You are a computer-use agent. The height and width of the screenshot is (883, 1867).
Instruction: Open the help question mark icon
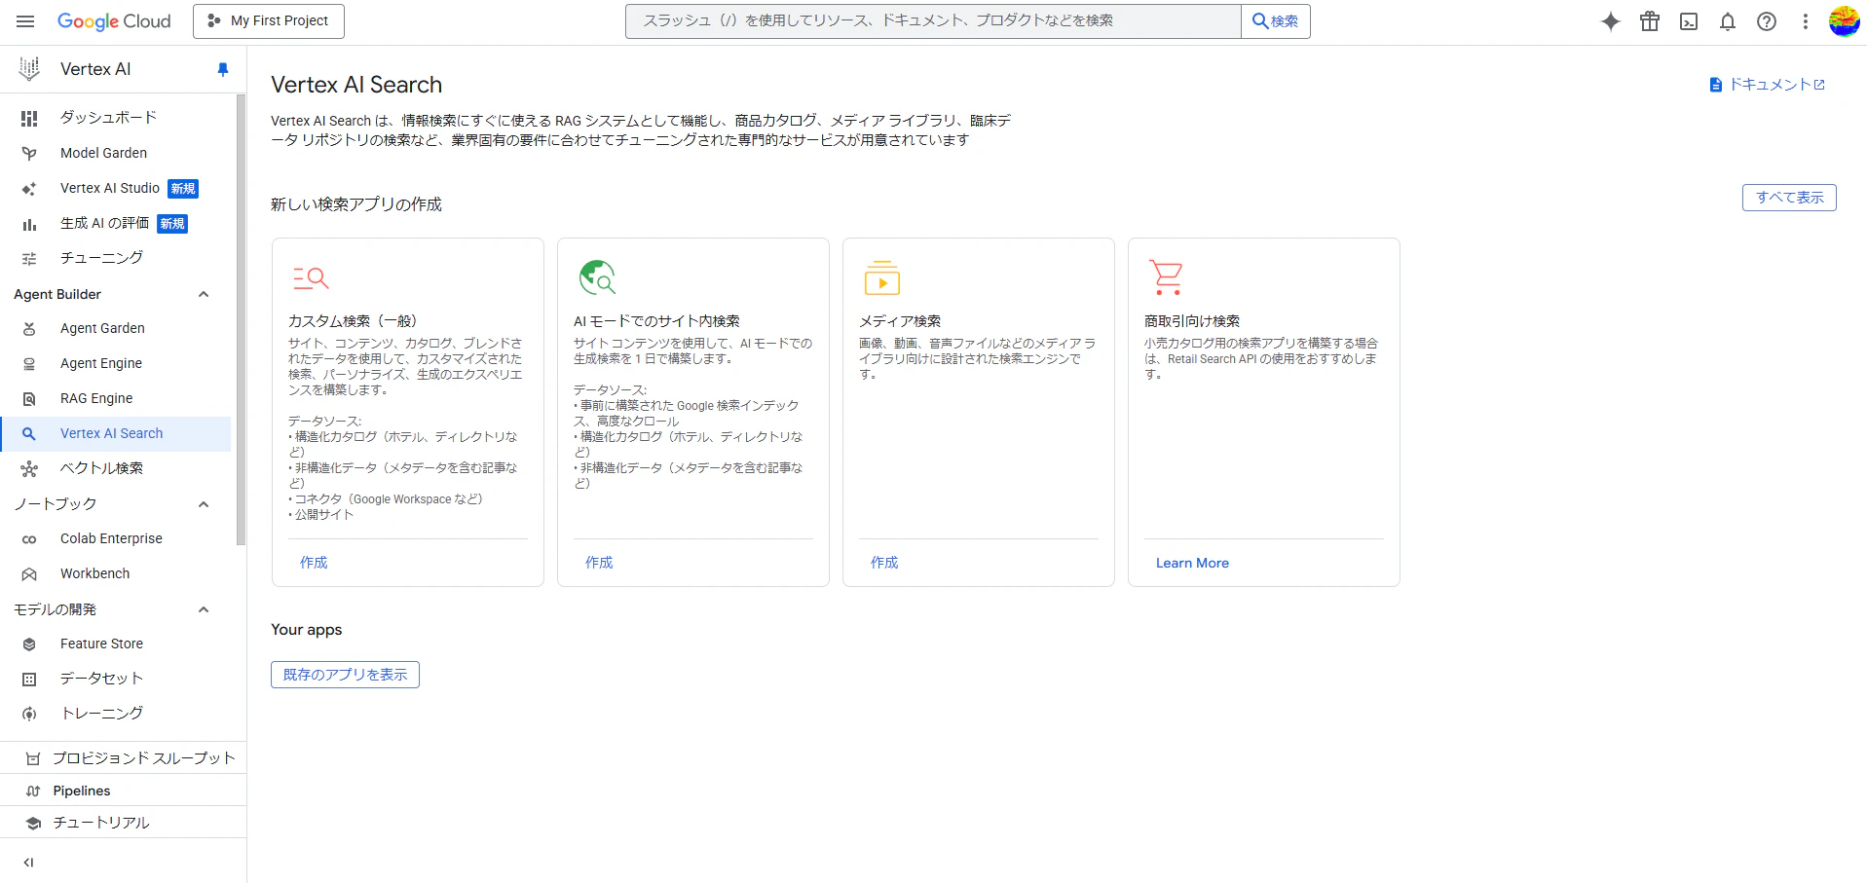click(x=1767, y=21)
